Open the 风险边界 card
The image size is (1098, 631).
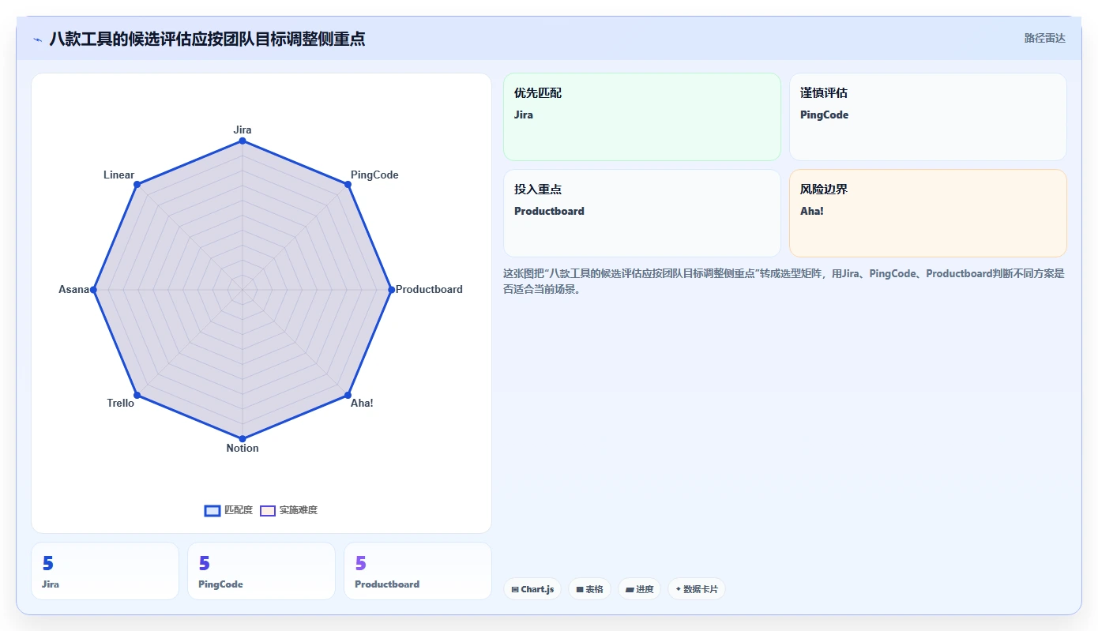pos(927,213)
